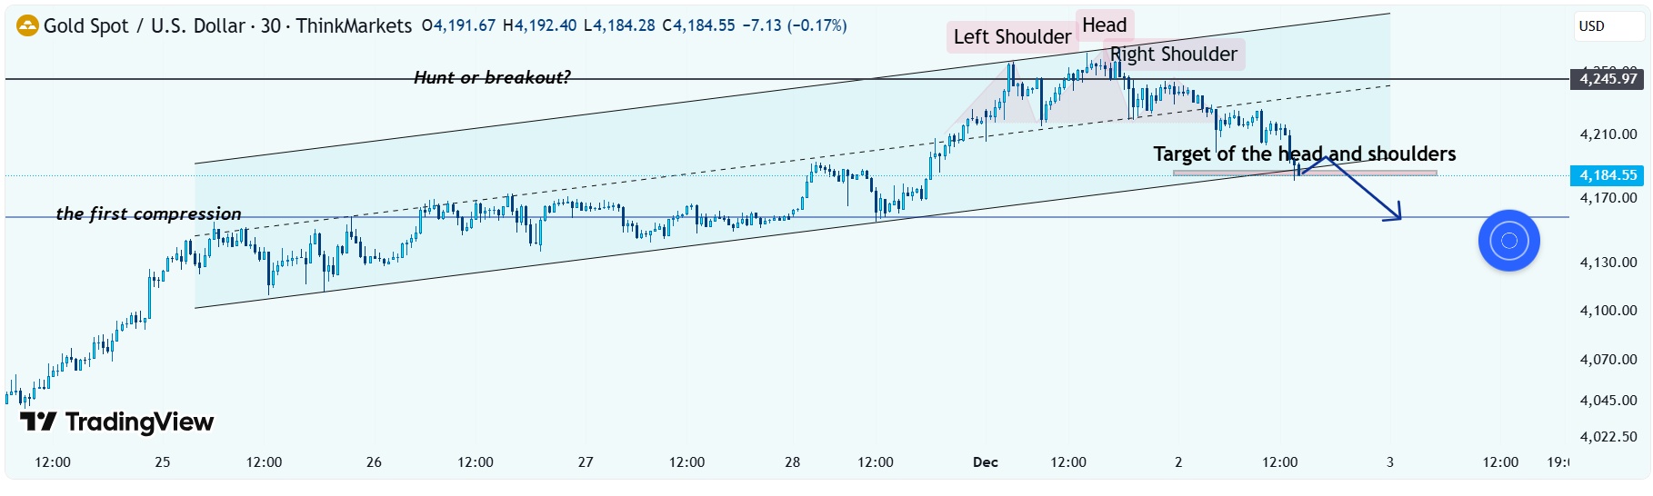
Task: Click "the first compression" annotation text
Action: (148, 213)
